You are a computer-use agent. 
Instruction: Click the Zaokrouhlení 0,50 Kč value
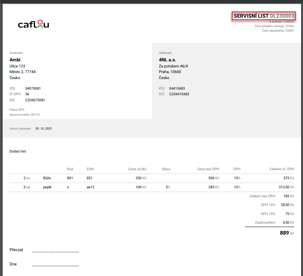click(288, 222)
